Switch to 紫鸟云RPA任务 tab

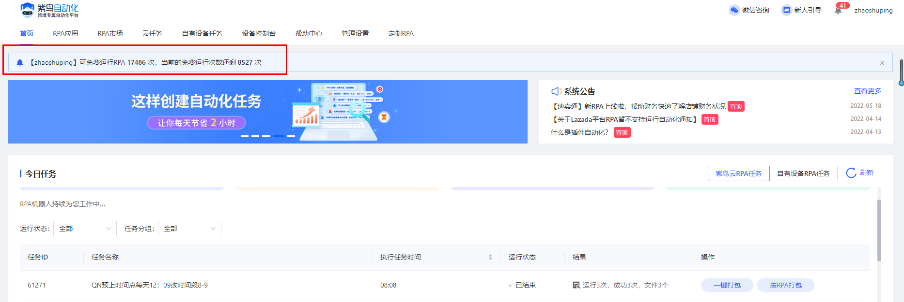coord(739,173)
